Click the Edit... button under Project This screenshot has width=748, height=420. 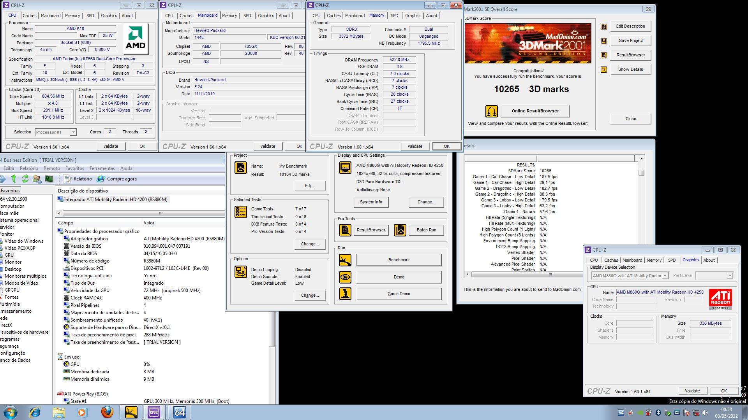[310, 185]
